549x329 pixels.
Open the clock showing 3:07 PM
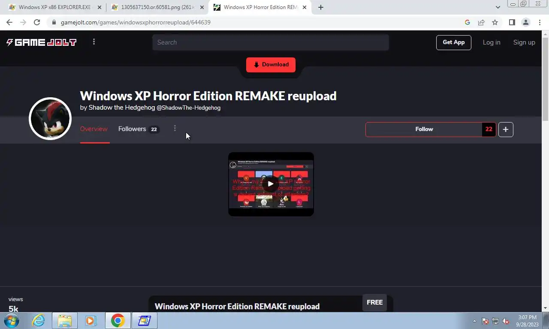click(527, 321)
